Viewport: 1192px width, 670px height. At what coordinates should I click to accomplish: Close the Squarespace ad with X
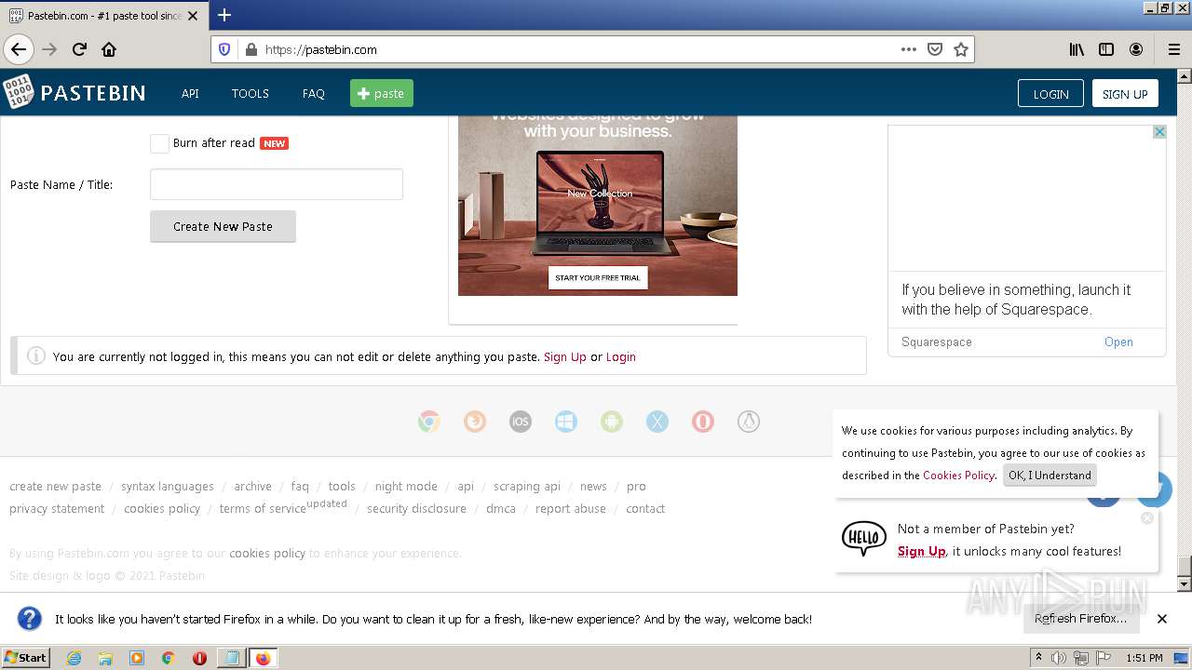[1159, 132]
